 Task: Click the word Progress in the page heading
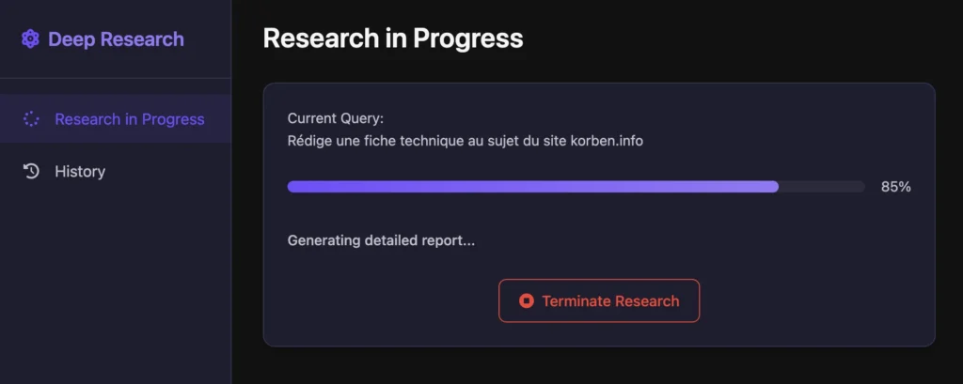[467, 39]
